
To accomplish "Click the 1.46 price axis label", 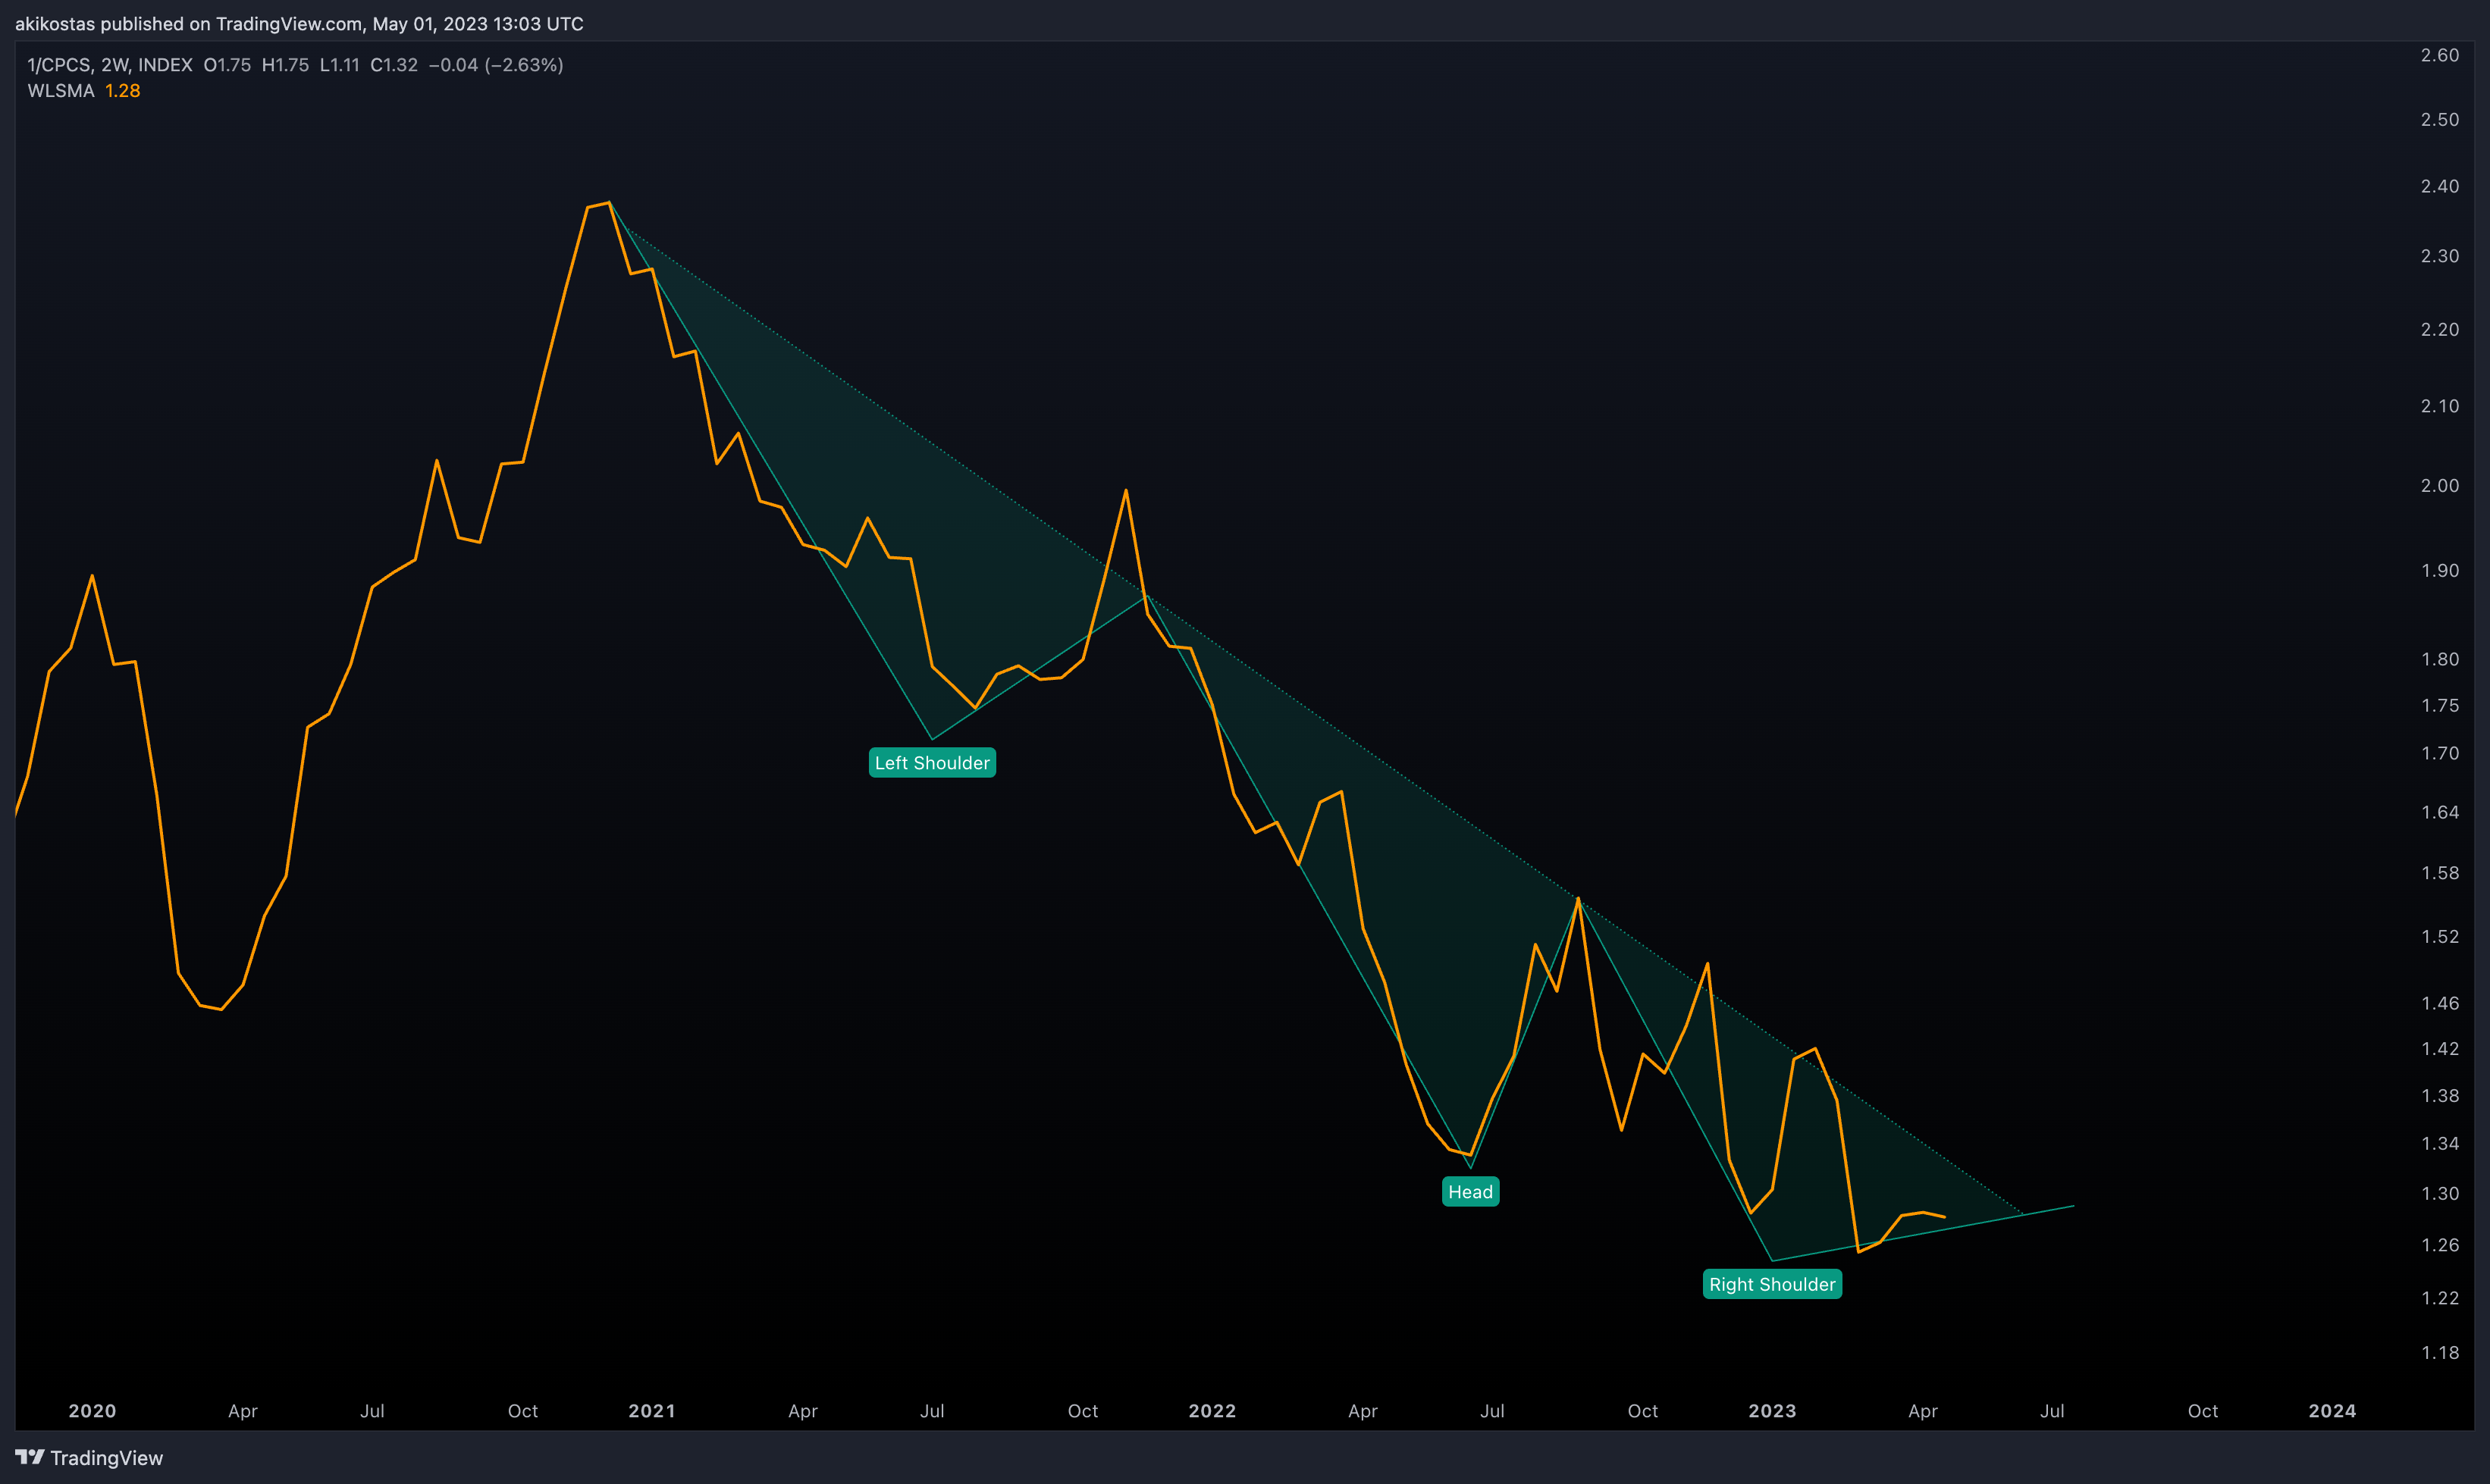I will click(2440, 1003).
